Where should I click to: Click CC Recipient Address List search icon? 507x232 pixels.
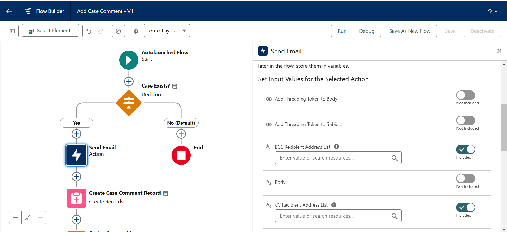(394, 216)
